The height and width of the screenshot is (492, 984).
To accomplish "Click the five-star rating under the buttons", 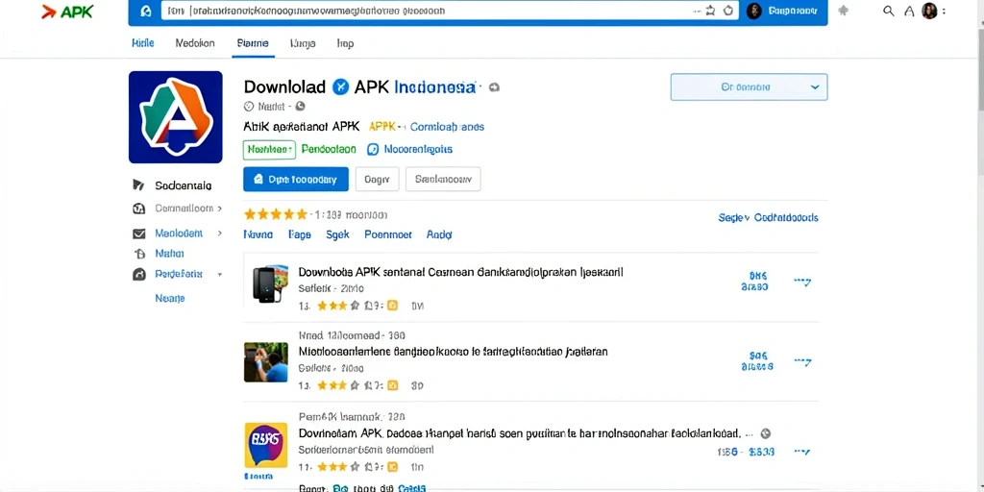I will [276, 214].
